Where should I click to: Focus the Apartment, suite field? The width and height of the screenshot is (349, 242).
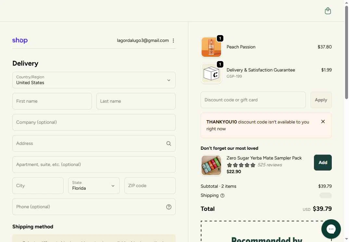94,164
